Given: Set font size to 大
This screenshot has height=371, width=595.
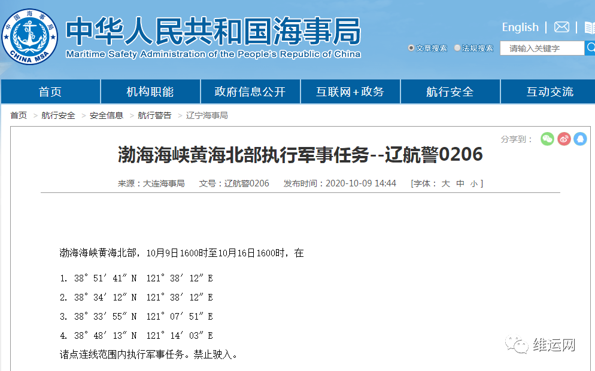Looking at the screenshot, I should (445, 183).
